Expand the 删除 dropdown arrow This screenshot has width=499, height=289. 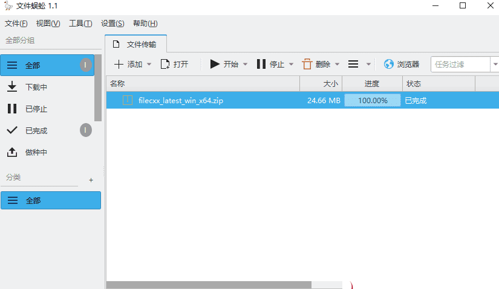coord(338,65)
